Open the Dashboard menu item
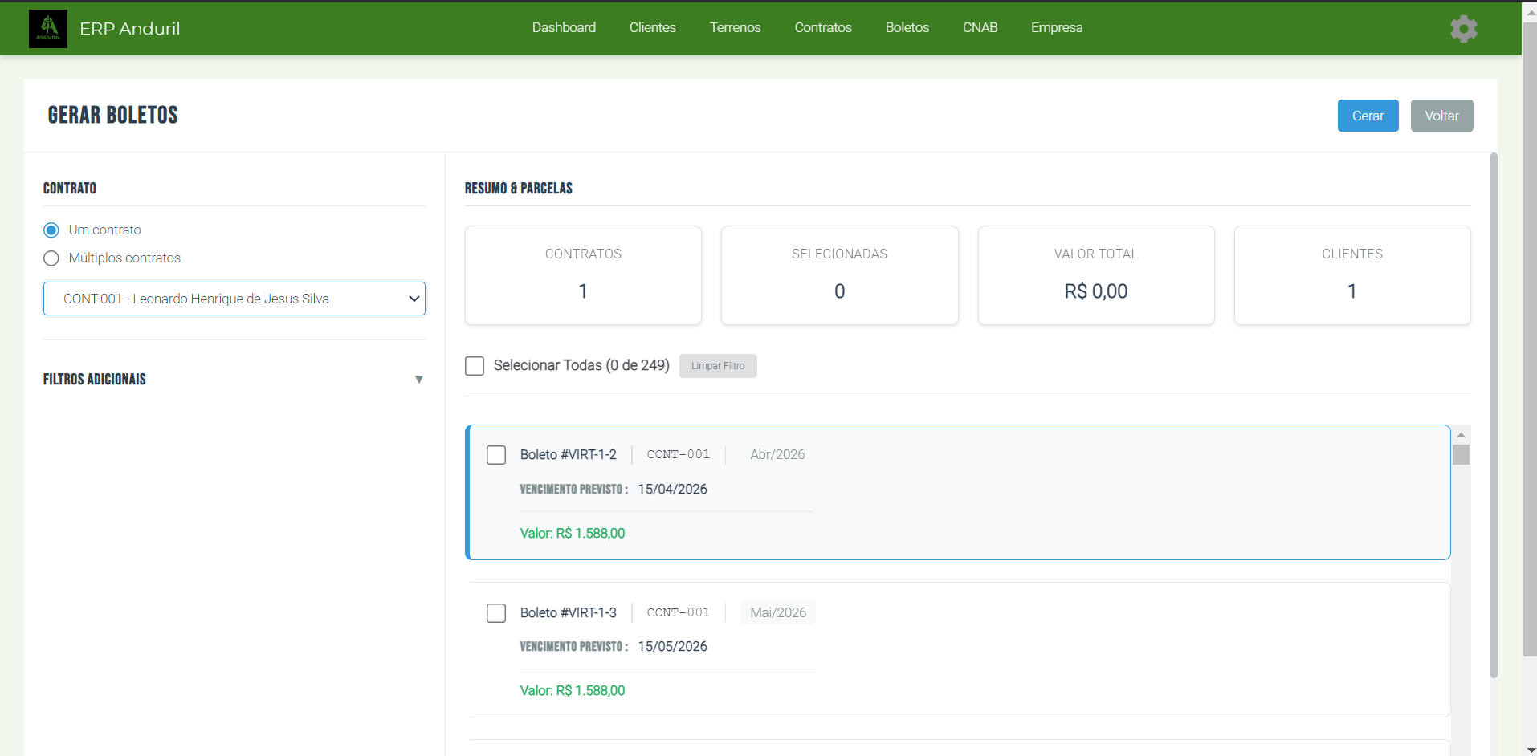This screenshot has height=756, width=1537. coord(564,27)
